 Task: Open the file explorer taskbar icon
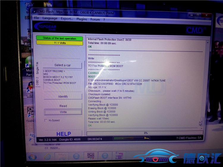(x=62, y=157)
